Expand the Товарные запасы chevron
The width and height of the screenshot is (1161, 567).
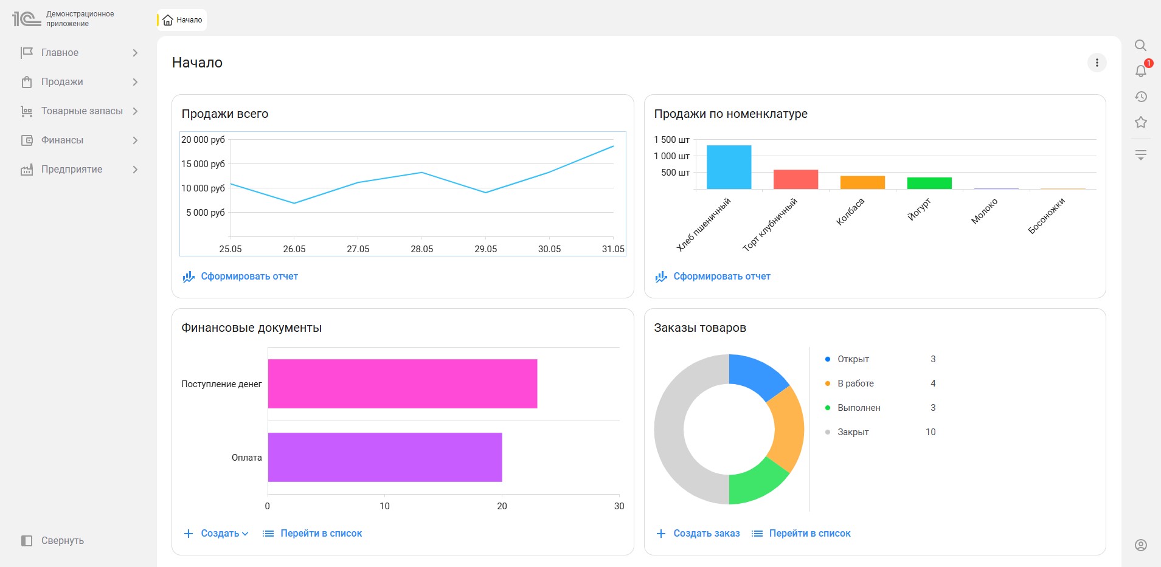click(x=135, y=111)
